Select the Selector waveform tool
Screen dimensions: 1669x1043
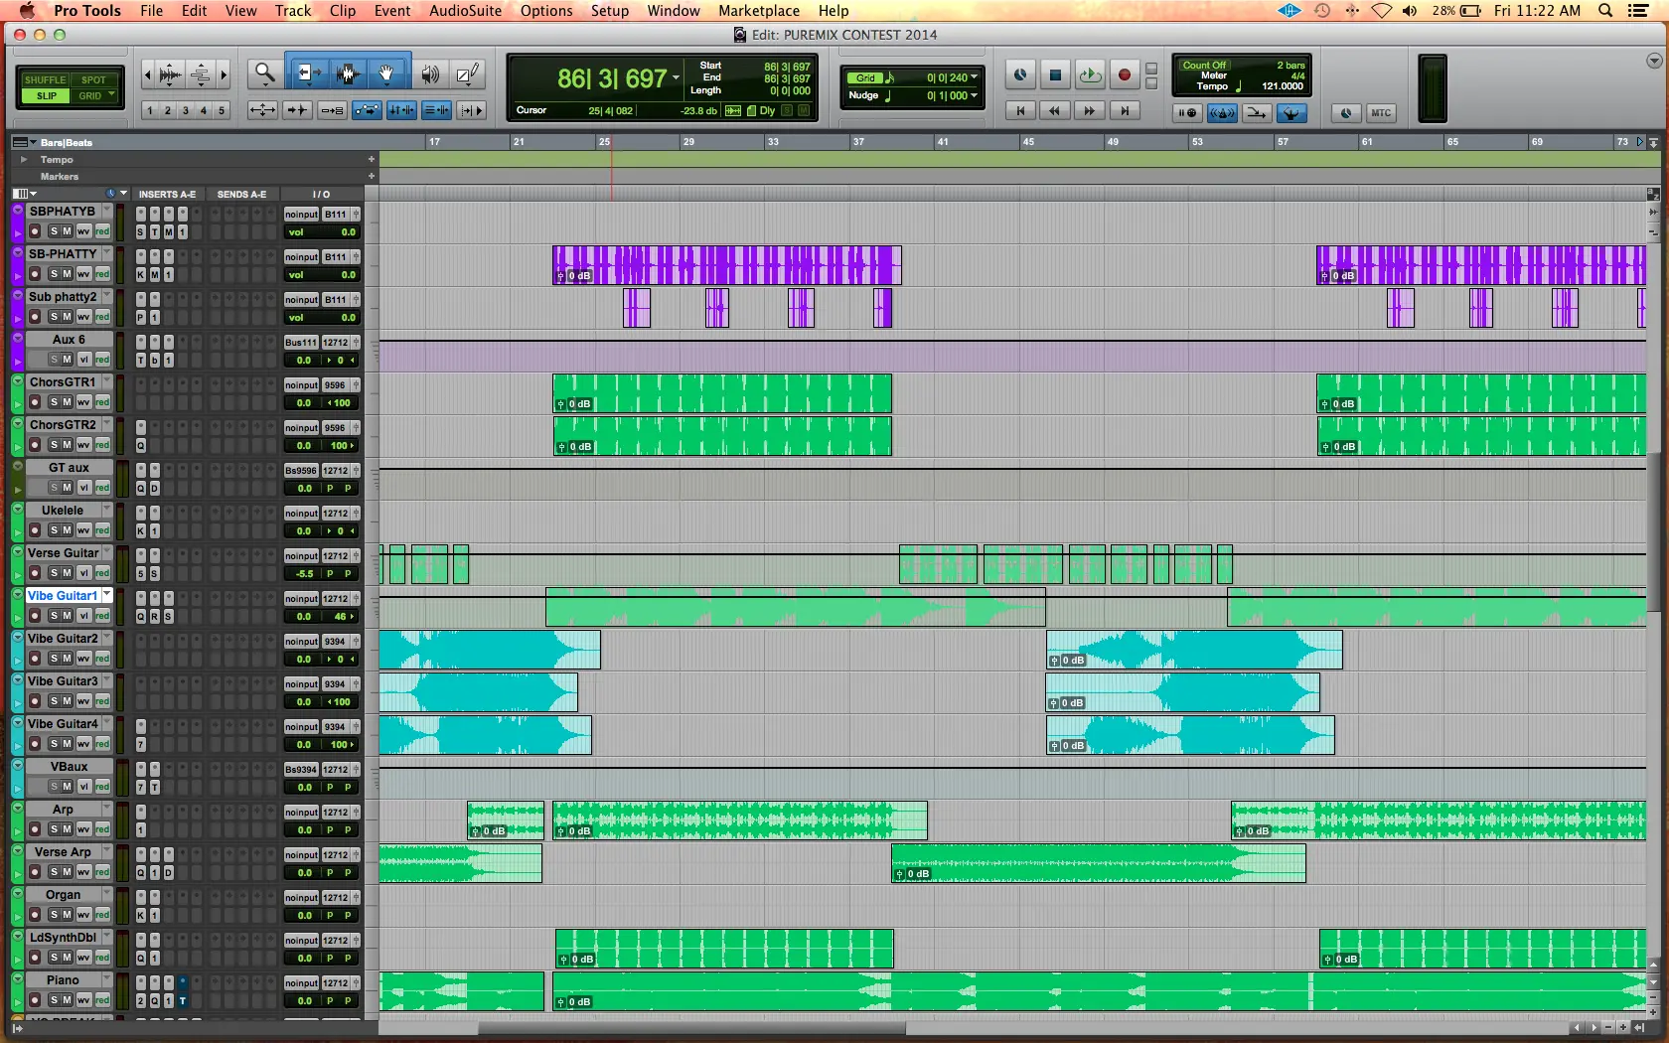[x=347, y=73]
